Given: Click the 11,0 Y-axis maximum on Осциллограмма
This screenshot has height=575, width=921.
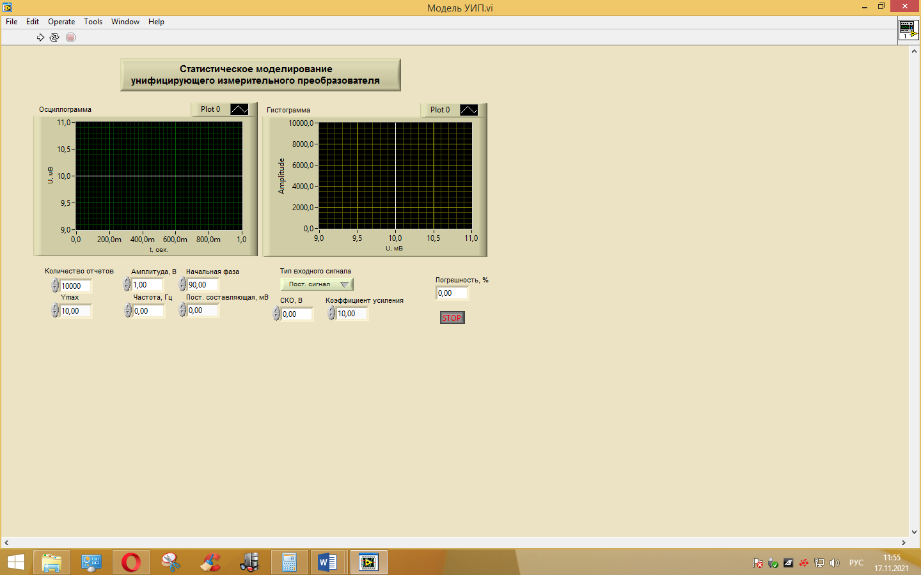Looking at the screenshot, I should (x=64, y=123).
